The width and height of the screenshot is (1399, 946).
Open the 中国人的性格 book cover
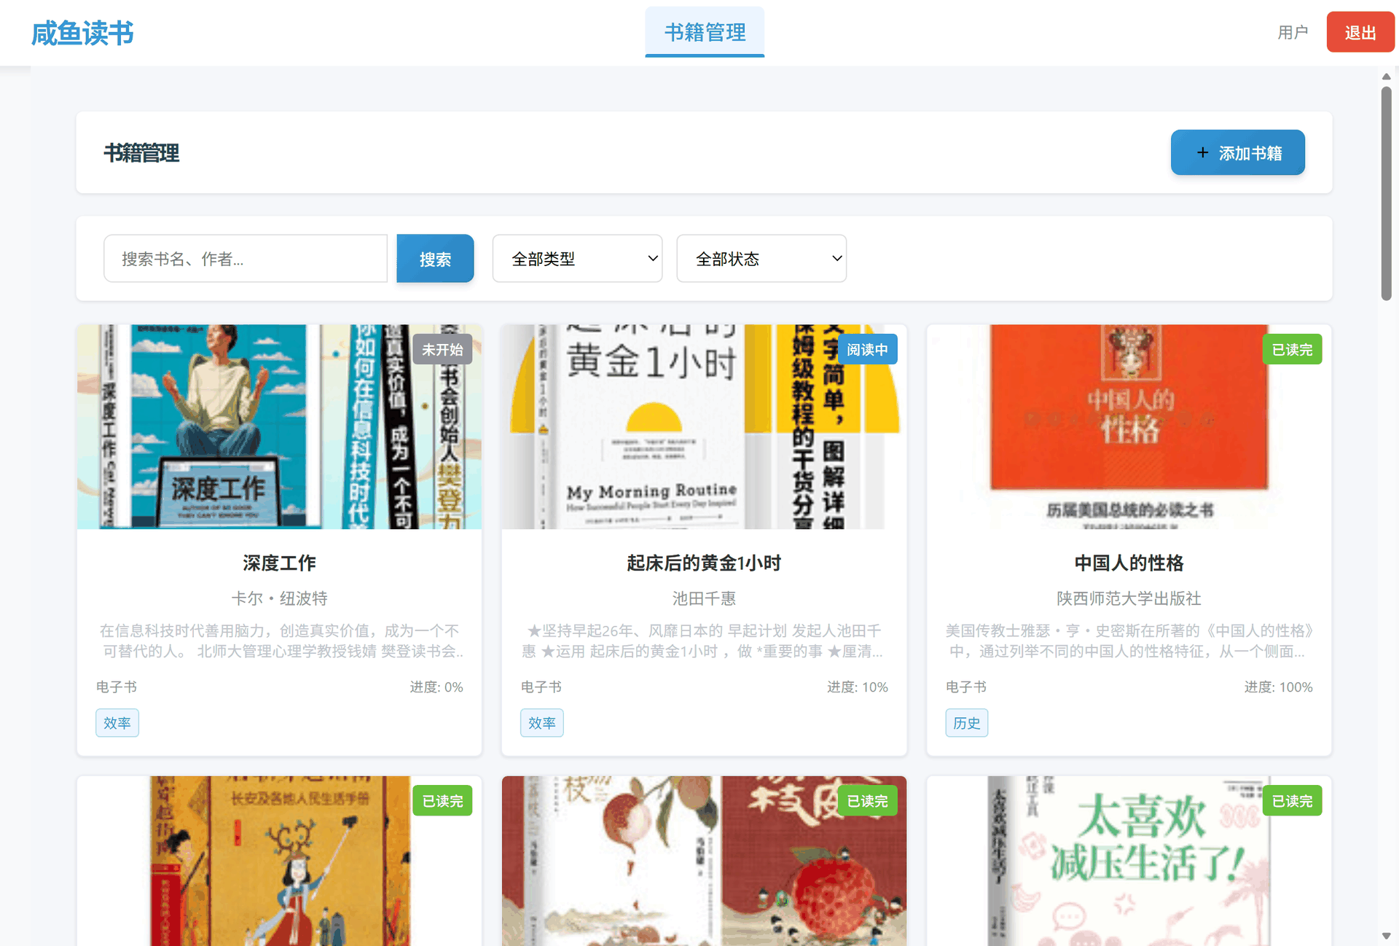(1129, 427)
